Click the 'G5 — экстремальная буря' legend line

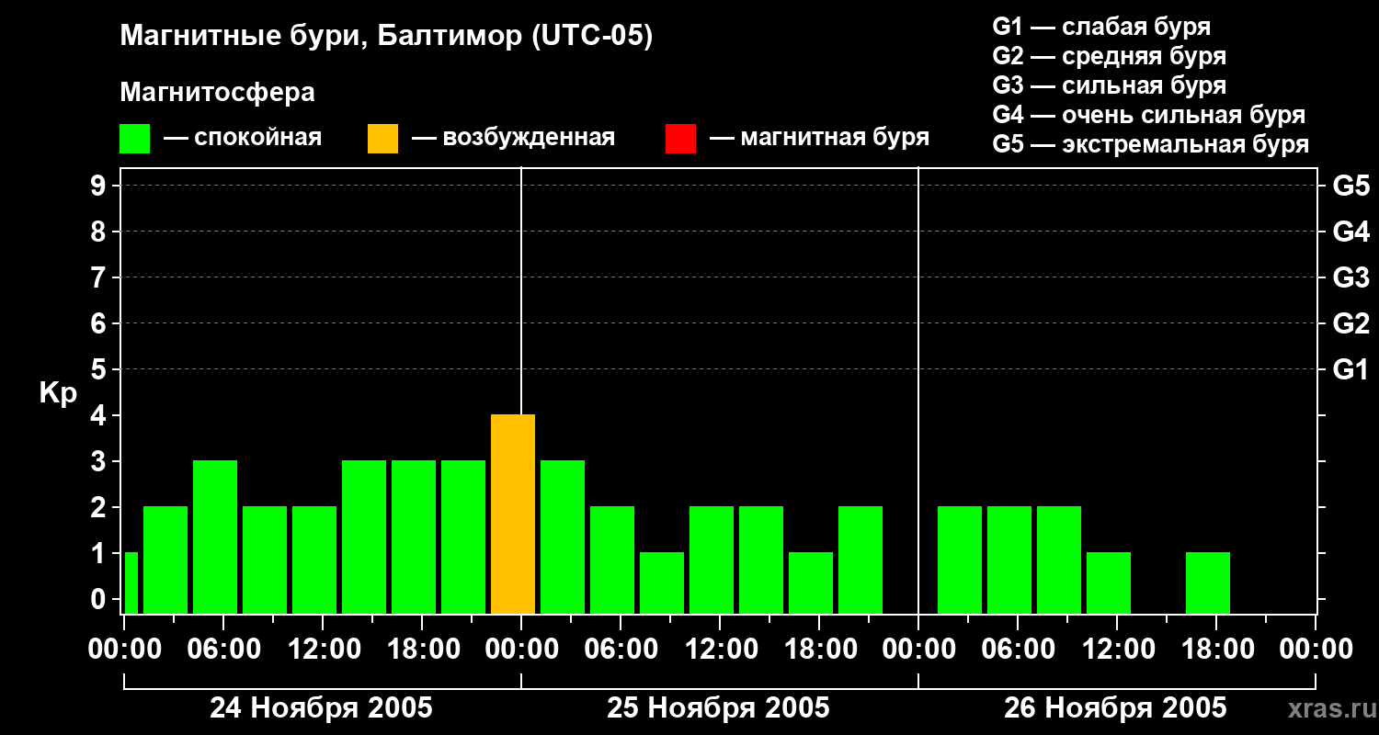pyautogui.click(x=1151, y=144)
